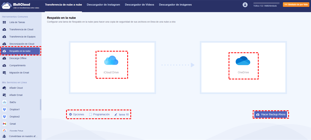311x140 pixels.
Task: Click the Respaldo en la nube sidebar item
Action: pyautogui.click(x=20, y=51)
